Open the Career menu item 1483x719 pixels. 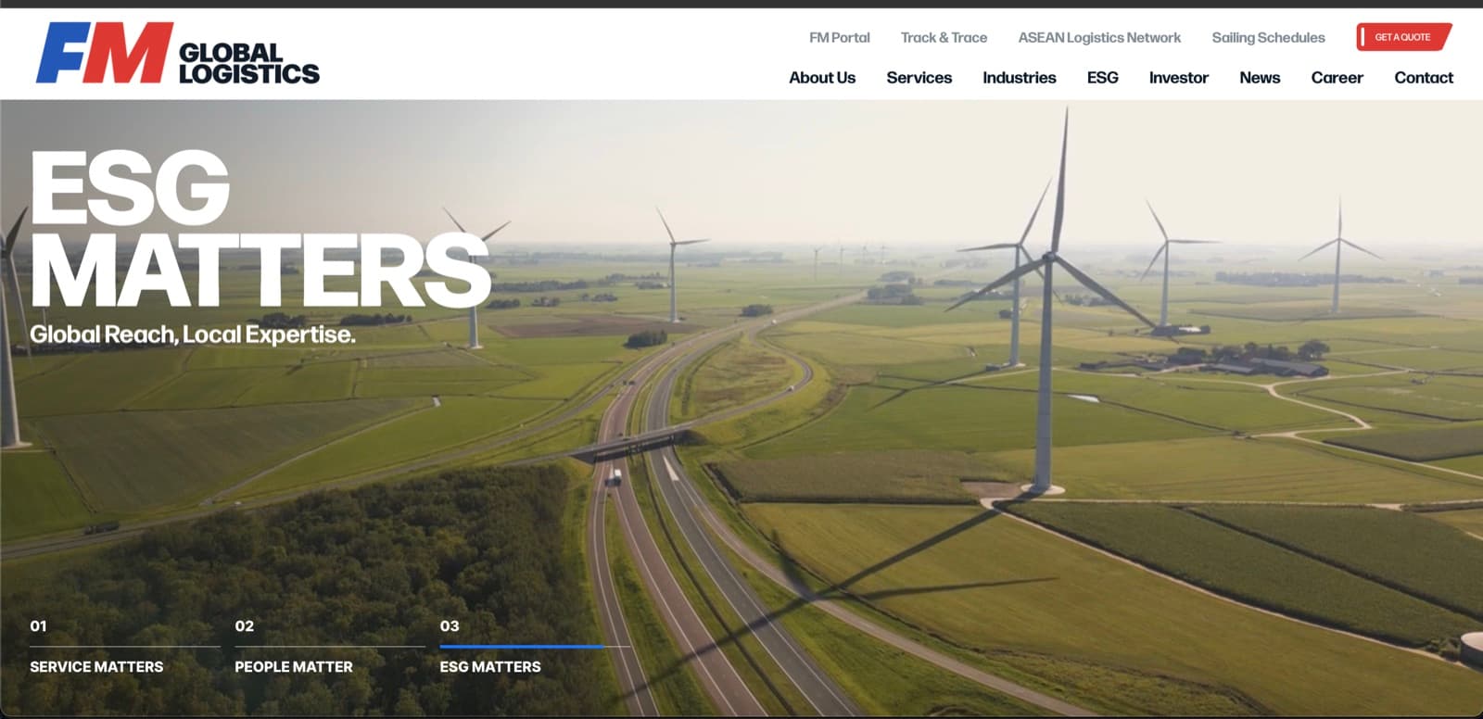(x=1337, y=78)
